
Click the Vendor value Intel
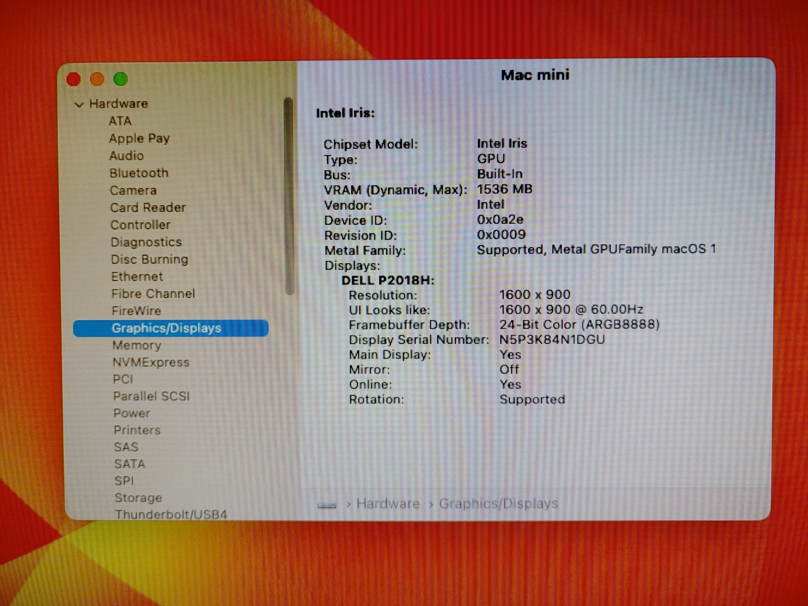[491, 204]
